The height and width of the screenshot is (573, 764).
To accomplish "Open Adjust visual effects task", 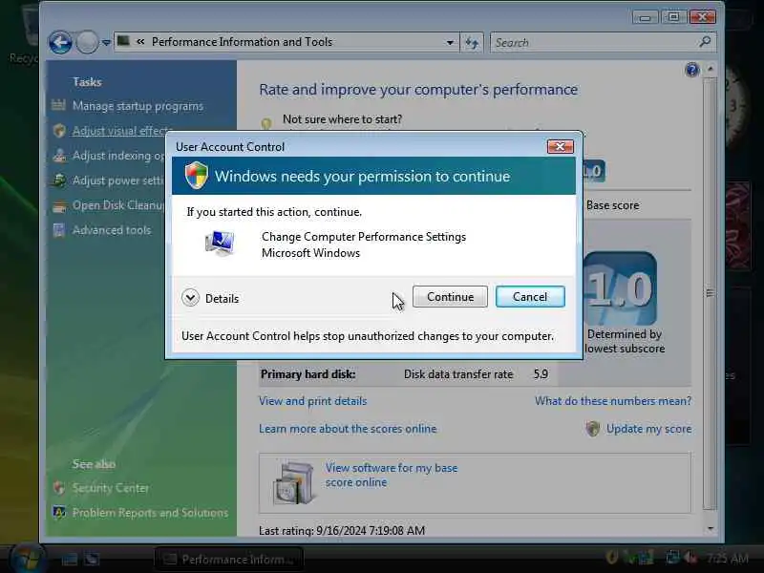I will [x=122, y=131].
